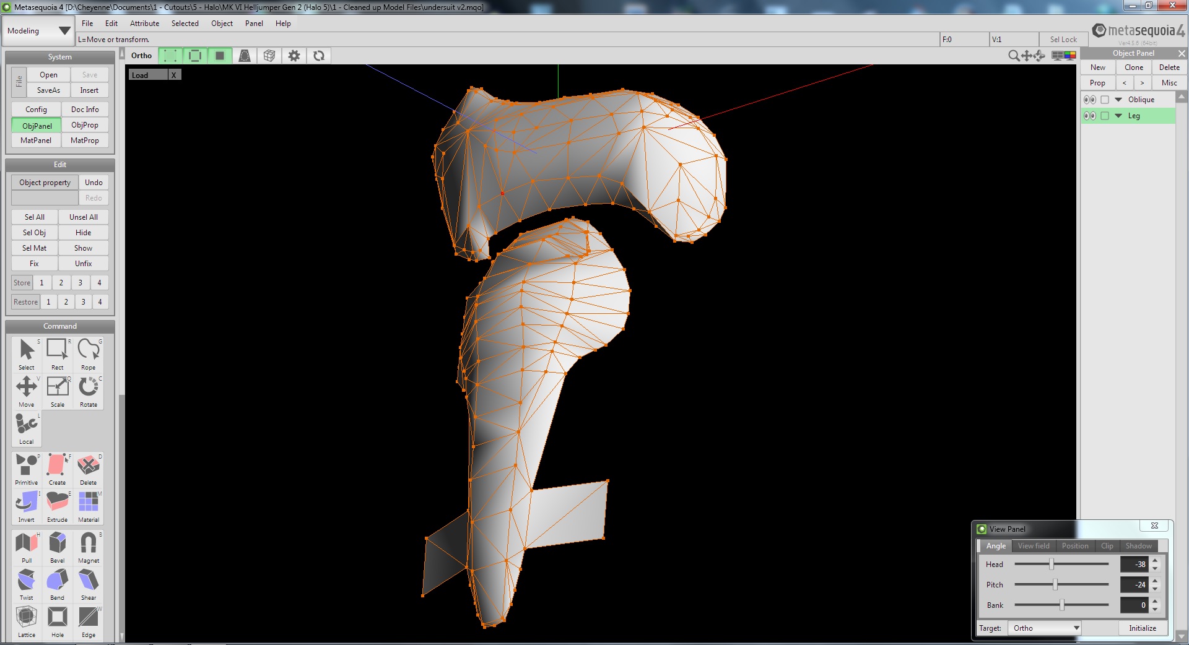Open the Lattice tool

pos(27,621)
